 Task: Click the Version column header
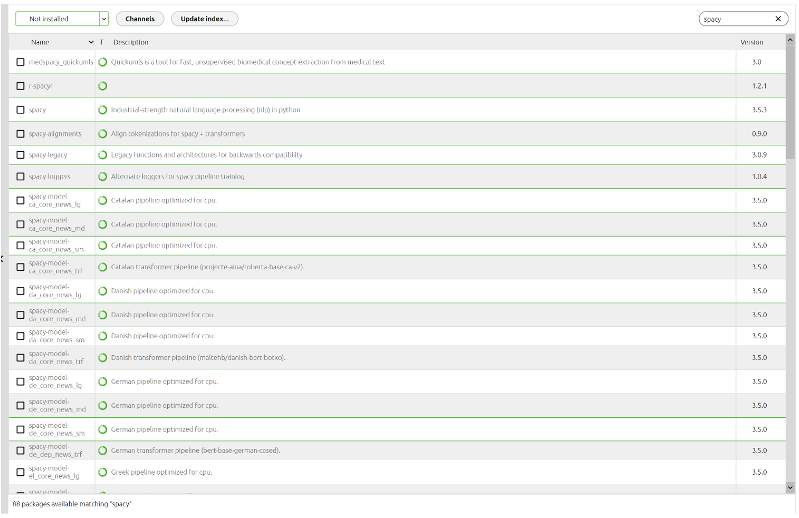click(752, 42)
